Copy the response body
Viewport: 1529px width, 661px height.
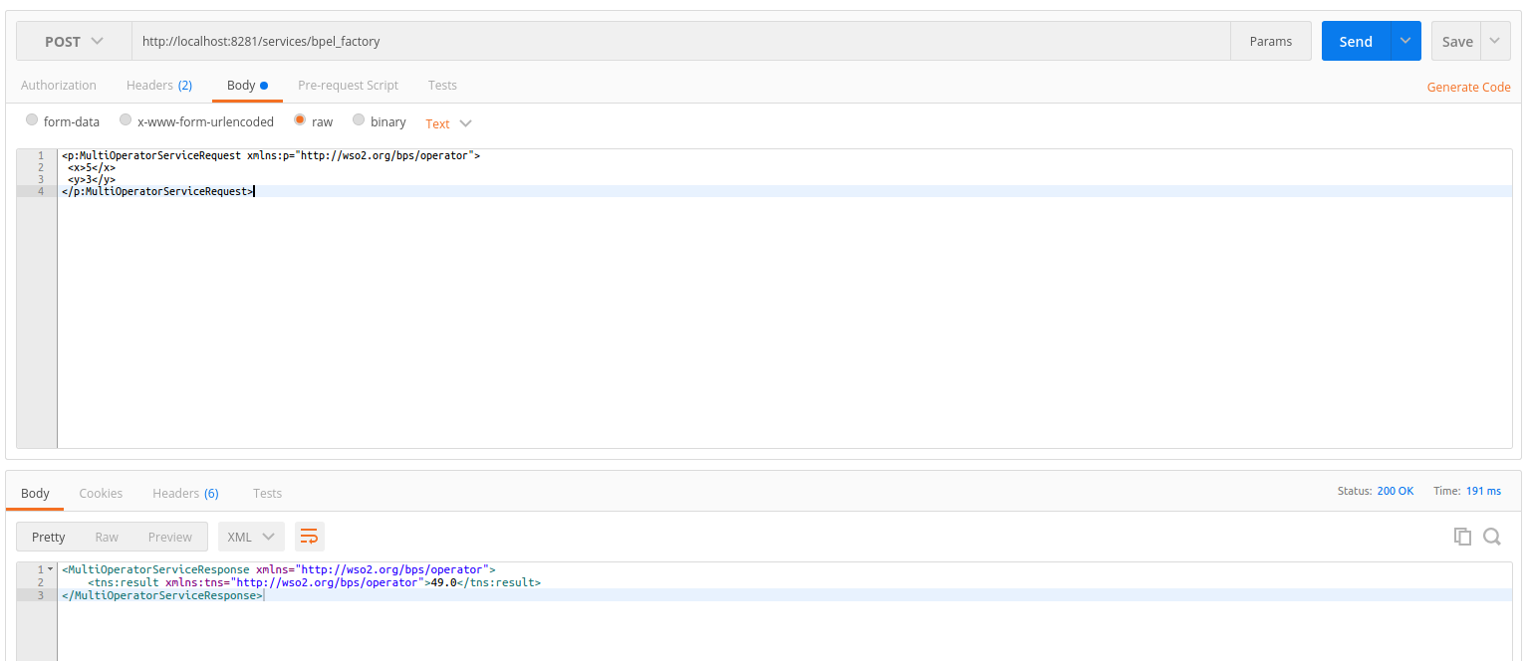(x=1461, y=536)
